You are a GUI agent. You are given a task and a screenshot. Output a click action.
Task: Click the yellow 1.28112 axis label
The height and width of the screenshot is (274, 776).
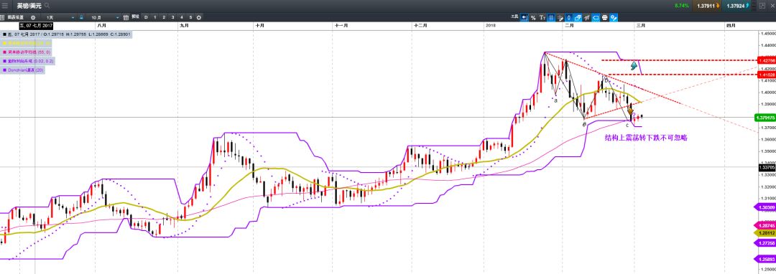pos(765,232)
